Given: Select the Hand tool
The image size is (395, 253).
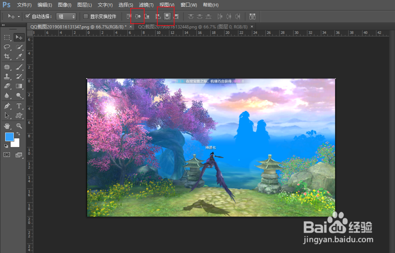Looking at the screenshot, I should [7, 126].
